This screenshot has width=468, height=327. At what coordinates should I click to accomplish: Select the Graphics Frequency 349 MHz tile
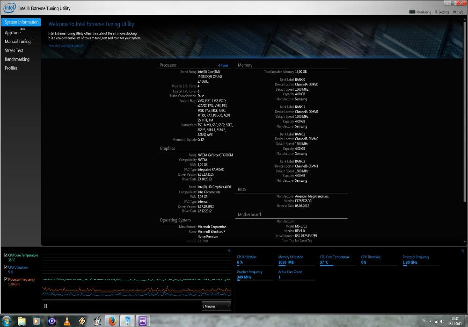pos(254,275)
